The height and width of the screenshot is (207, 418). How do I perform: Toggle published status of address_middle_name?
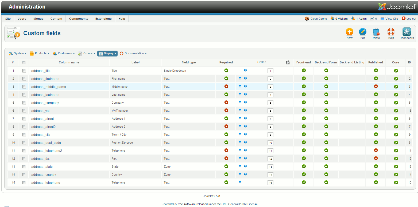point(376,86)
